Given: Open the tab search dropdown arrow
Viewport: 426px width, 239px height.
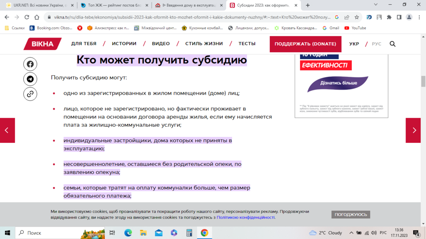Looking at the screenshot, I should coord(376,5).
